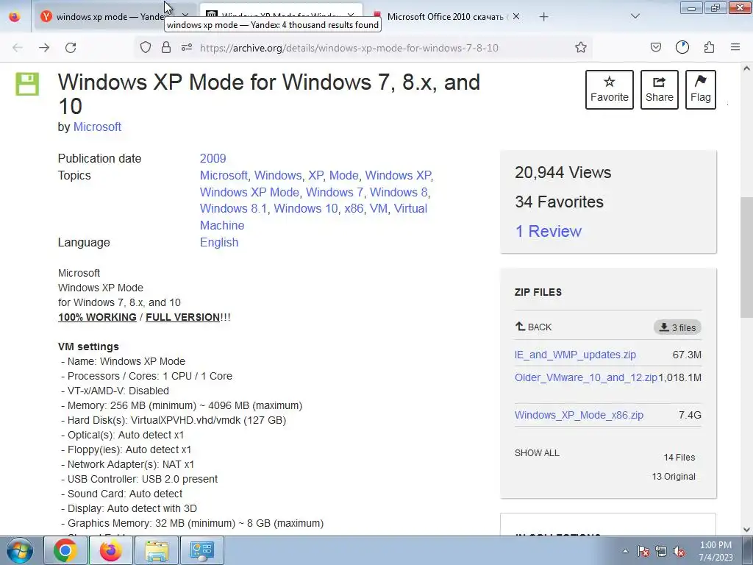Open the 1 Review link
Image resolution: width=753 pixels, height=565 pixels.
pos(548,231)
